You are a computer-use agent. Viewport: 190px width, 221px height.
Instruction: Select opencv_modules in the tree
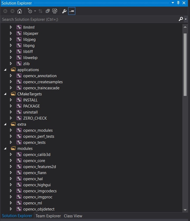click(38, 130)
